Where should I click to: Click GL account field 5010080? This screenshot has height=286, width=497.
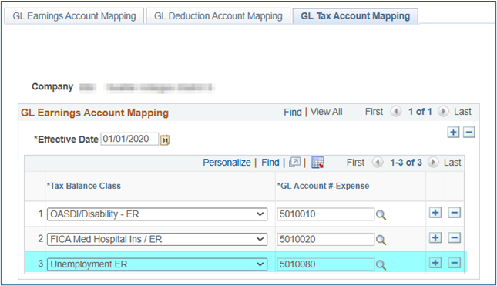[325, 264]
